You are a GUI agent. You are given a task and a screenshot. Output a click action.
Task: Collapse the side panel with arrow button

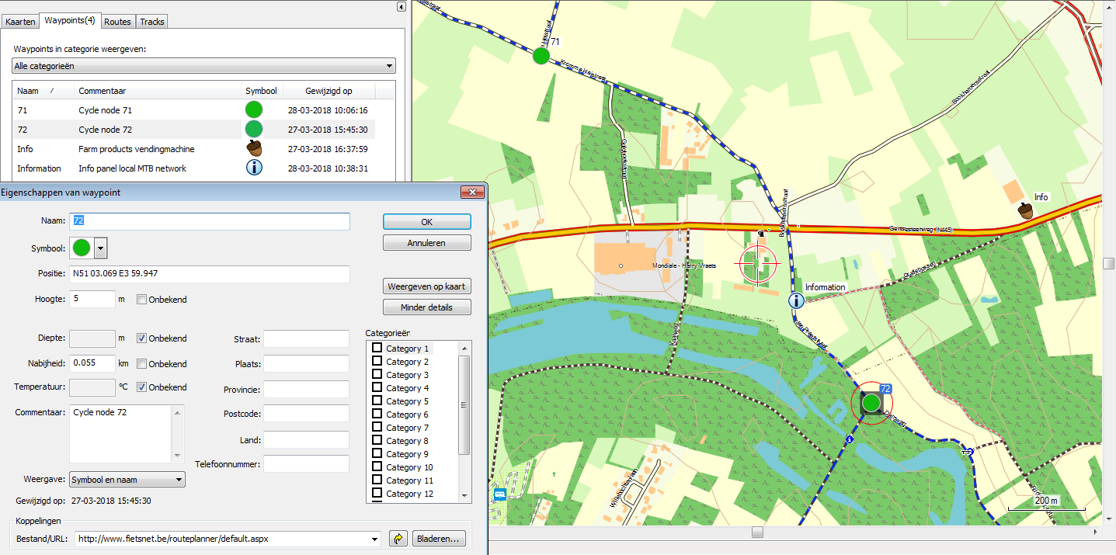(x=401, y=7)
